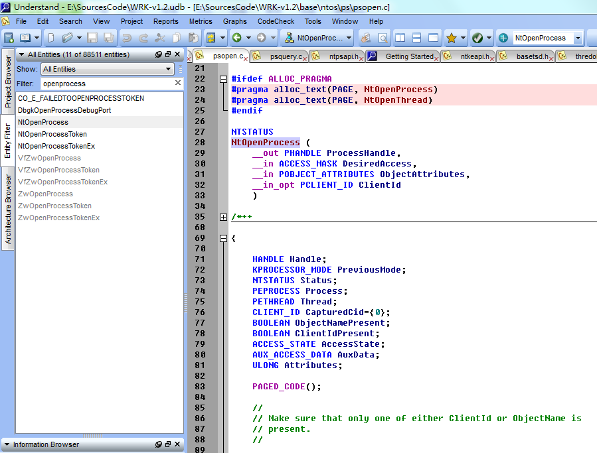Click the Save floppy disk icon

pyautogui.click(x=92, y=38)
